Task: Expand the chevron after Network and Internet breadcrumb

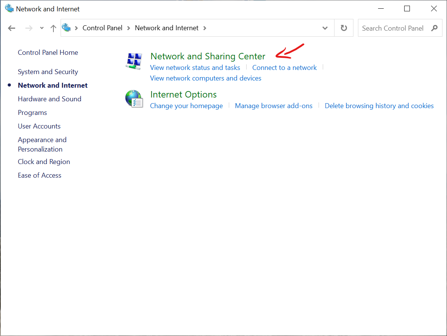Action: pos(205,28)
